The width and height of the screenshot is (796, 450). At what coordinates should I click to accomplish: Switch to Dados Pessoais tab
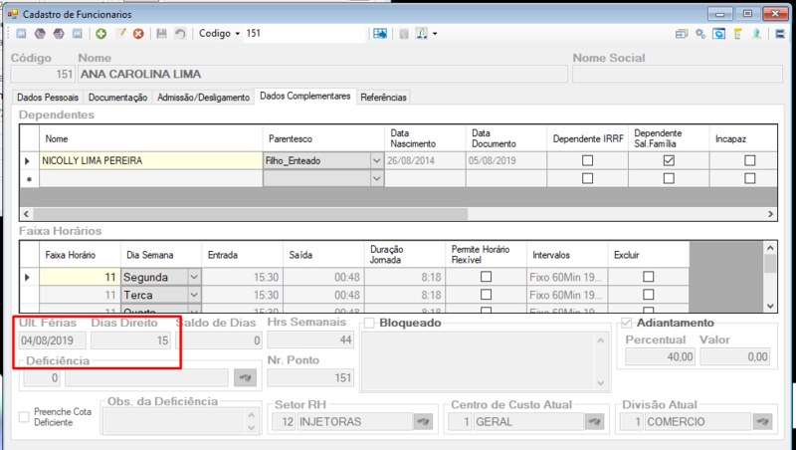click(x=48, y=97)
